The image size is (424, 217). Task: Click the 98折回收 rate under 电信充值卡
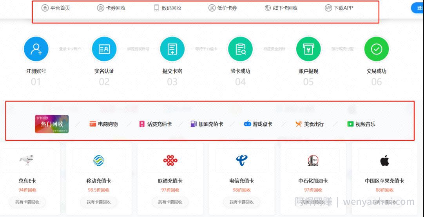(x=242, y=190)
